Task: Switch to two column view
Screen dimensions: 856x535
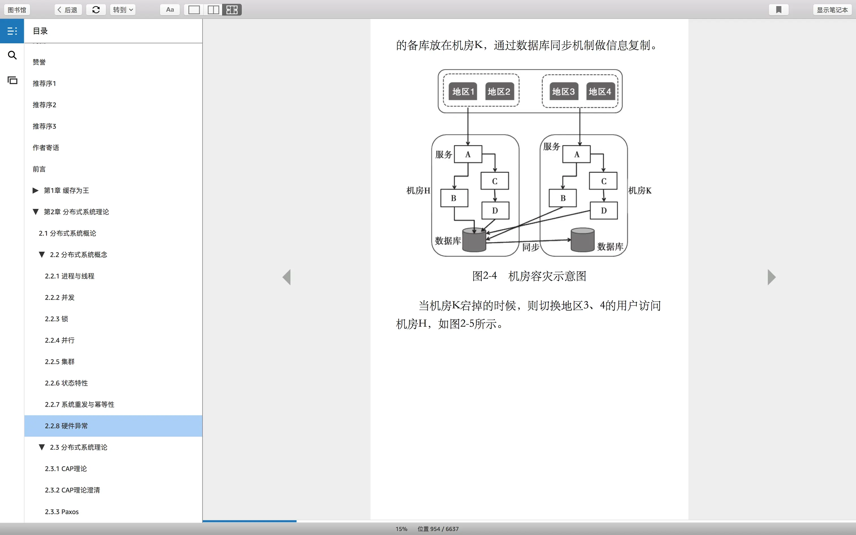Action: tap(213, 10)
